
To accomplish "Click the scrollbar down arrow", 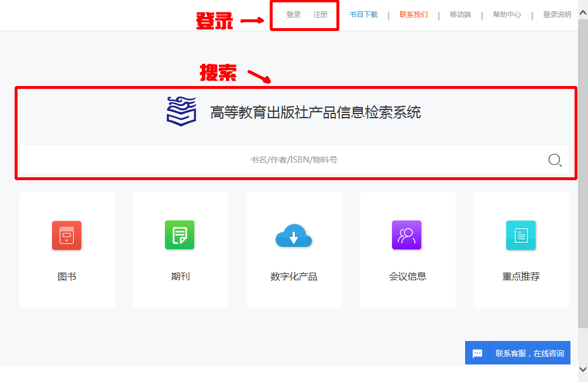I will pyautogui.click(x=583, y=370).
